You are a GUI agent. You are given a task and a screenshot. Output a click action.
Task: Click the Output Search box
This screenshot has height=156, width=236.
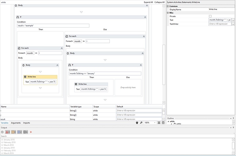[x=117, y=136]
